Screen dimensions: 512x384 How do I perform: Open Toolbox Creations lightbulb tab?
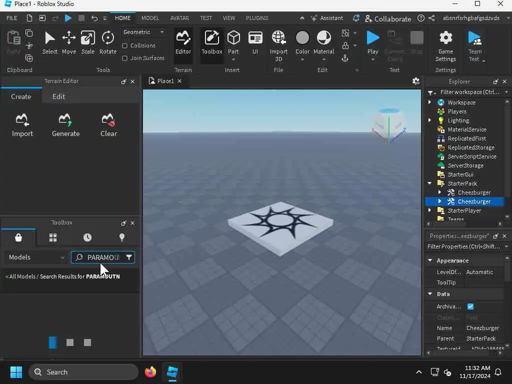pos(122,237)
